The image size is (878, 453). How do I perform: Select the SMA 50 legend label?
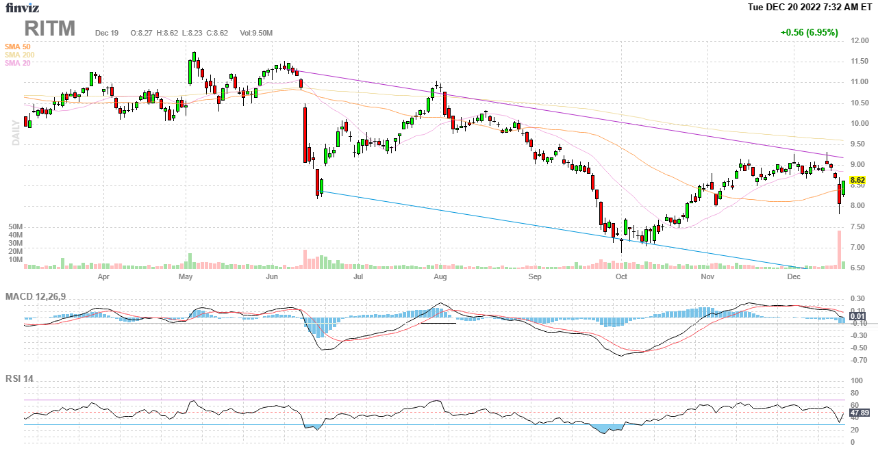click(x=17, y=47)
